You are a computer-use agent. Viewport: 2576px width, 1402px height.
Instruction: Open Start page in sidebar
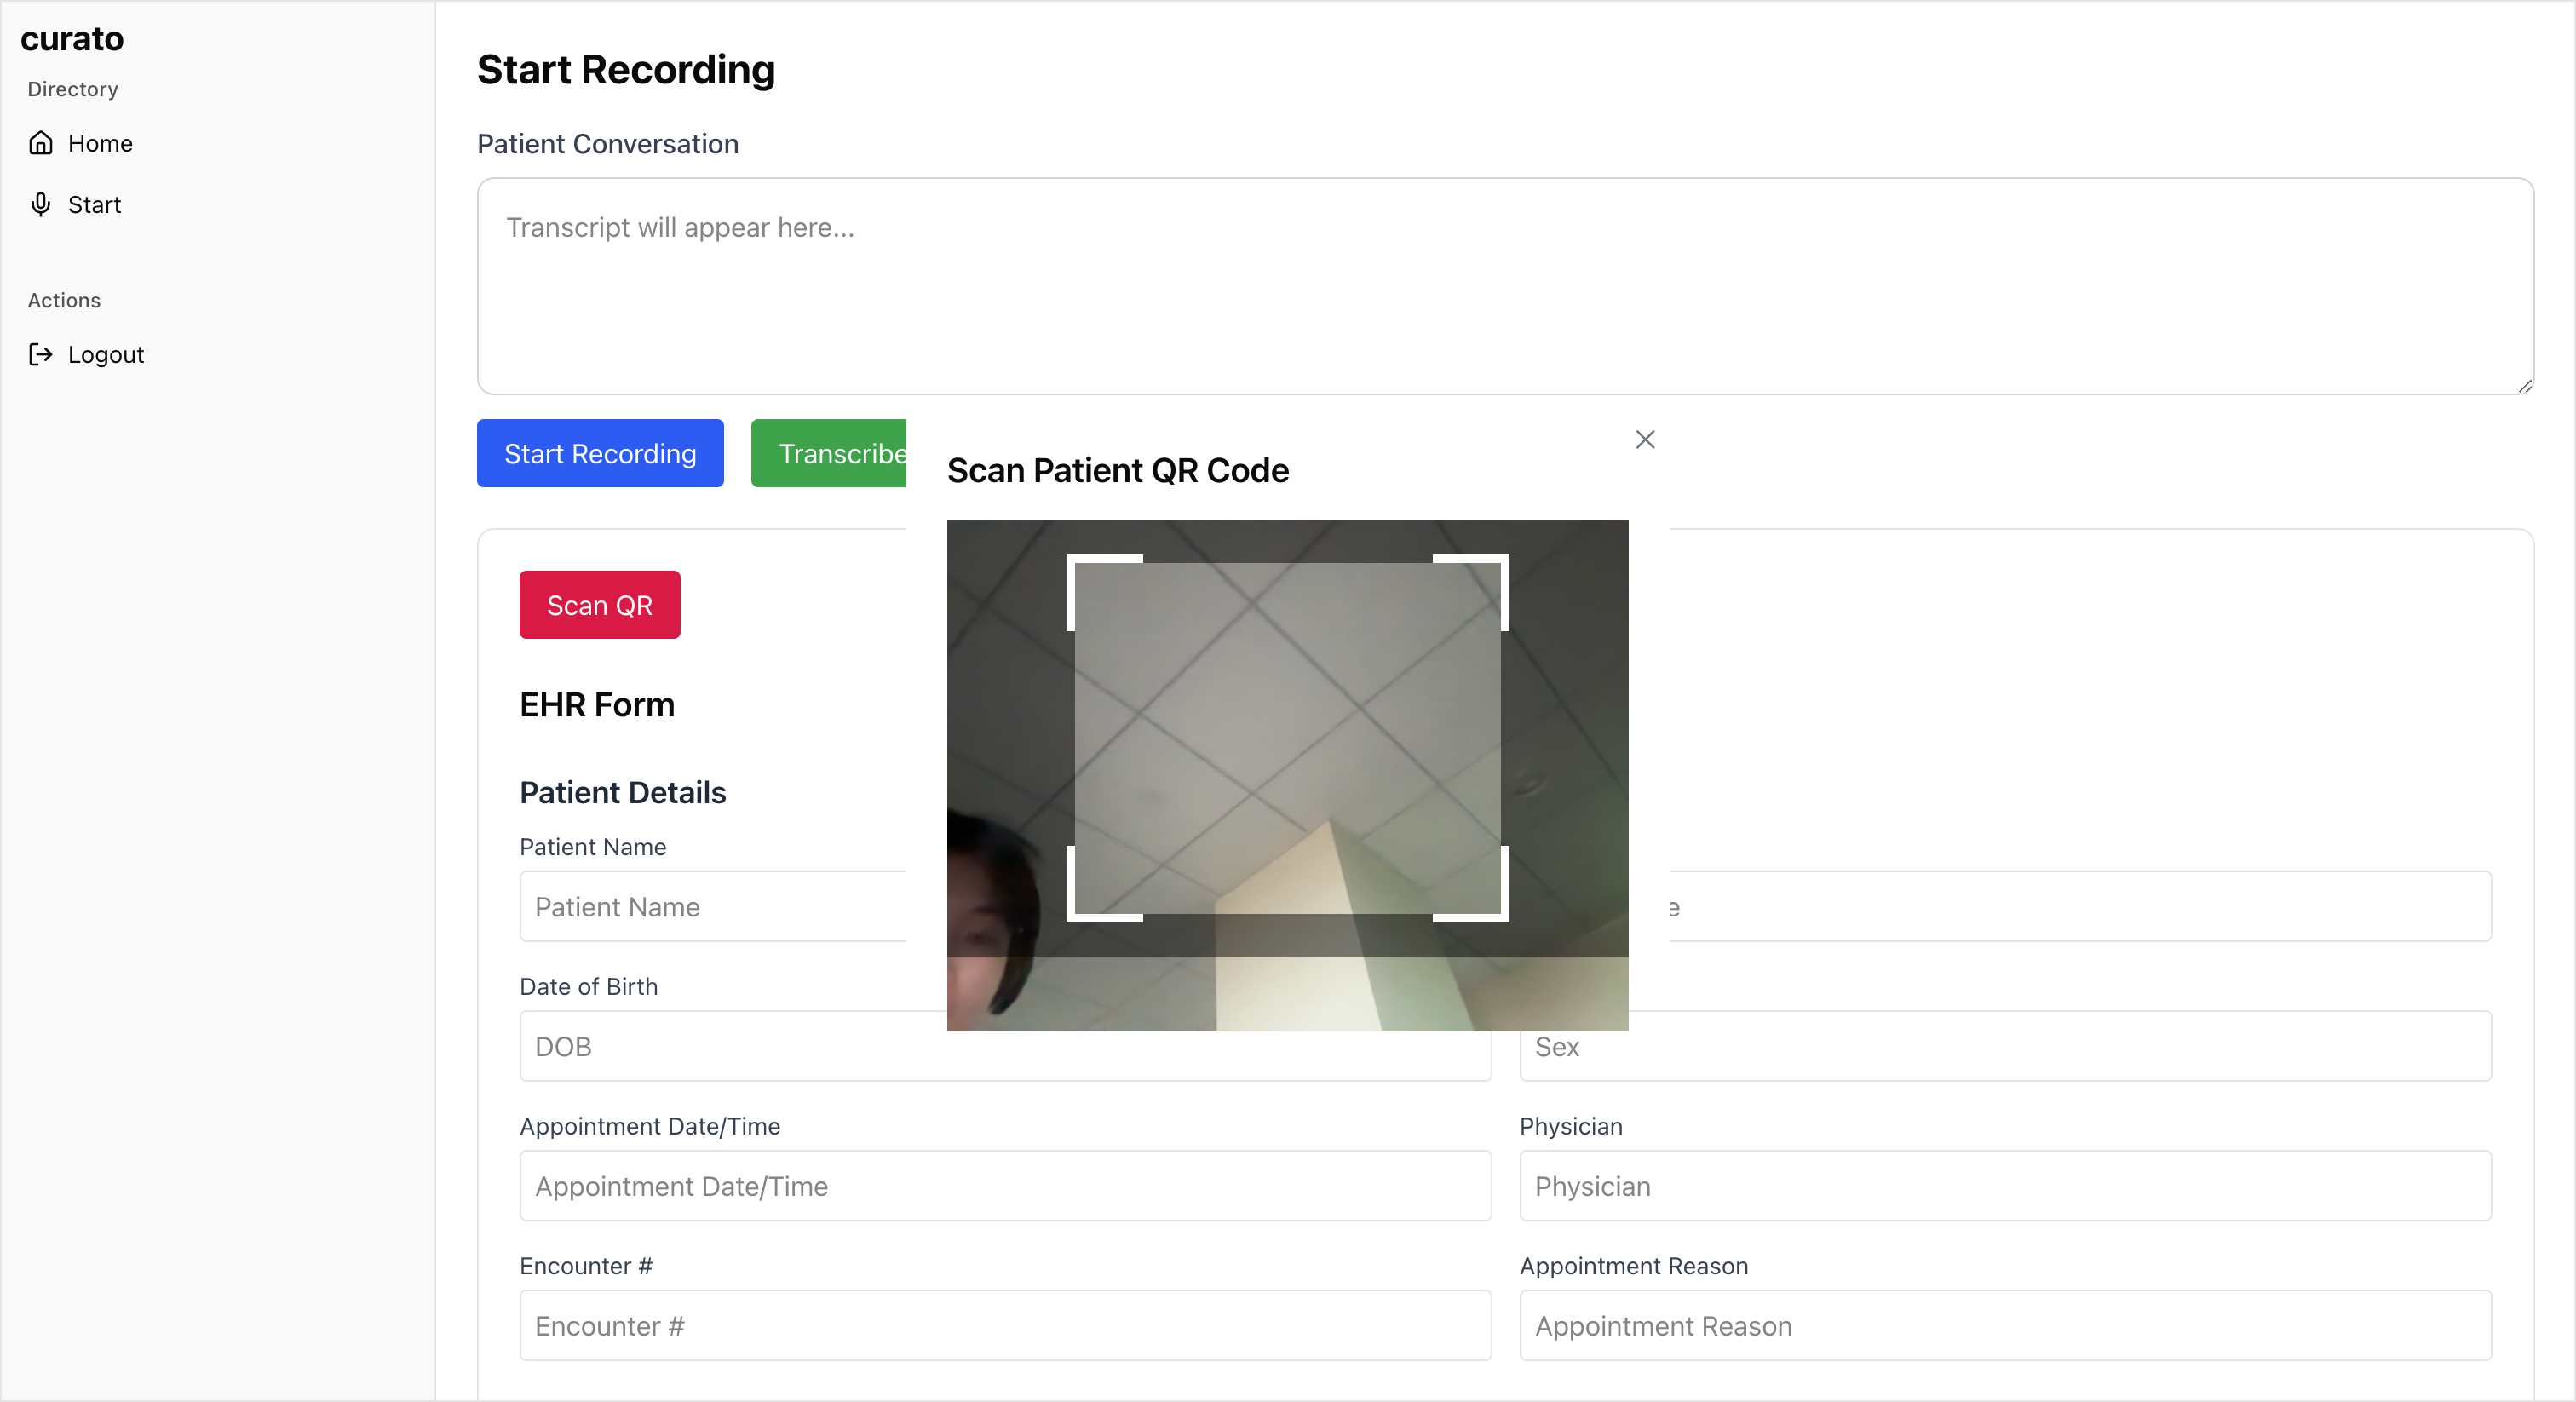94,204
